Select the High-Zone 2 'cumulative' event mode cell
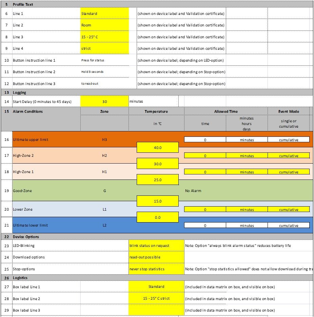This screenshot has width=314, height=317. click(x=289, y=156)
